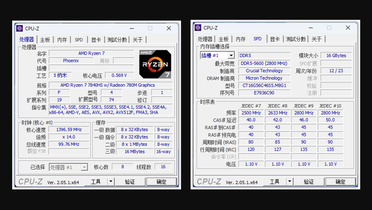372x210 pixels.
Task: Open the 主板 tab in the left window
Action: 45,40
